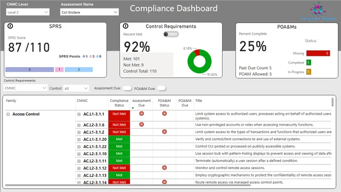Expand the AC.L2-3.1.6 row

(x=79, y=125)
